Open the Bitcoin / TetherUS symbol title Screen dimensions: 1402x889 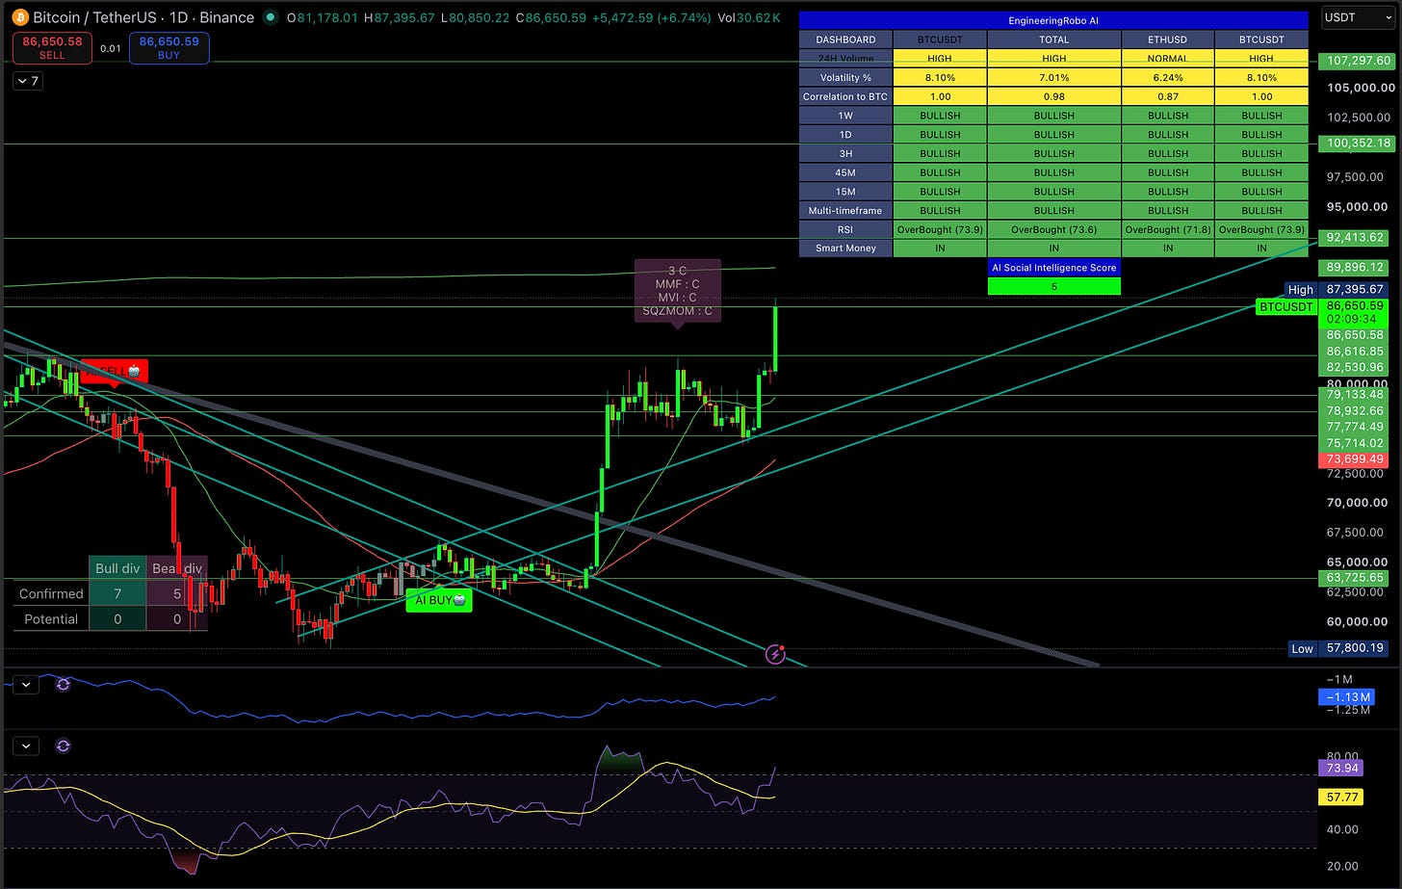point(143,17)
